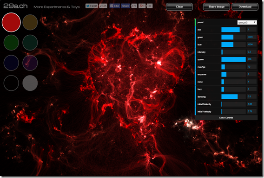The width and height of the screenshot is (264, 178).
Task: Download the image
Action: point(245,6)
